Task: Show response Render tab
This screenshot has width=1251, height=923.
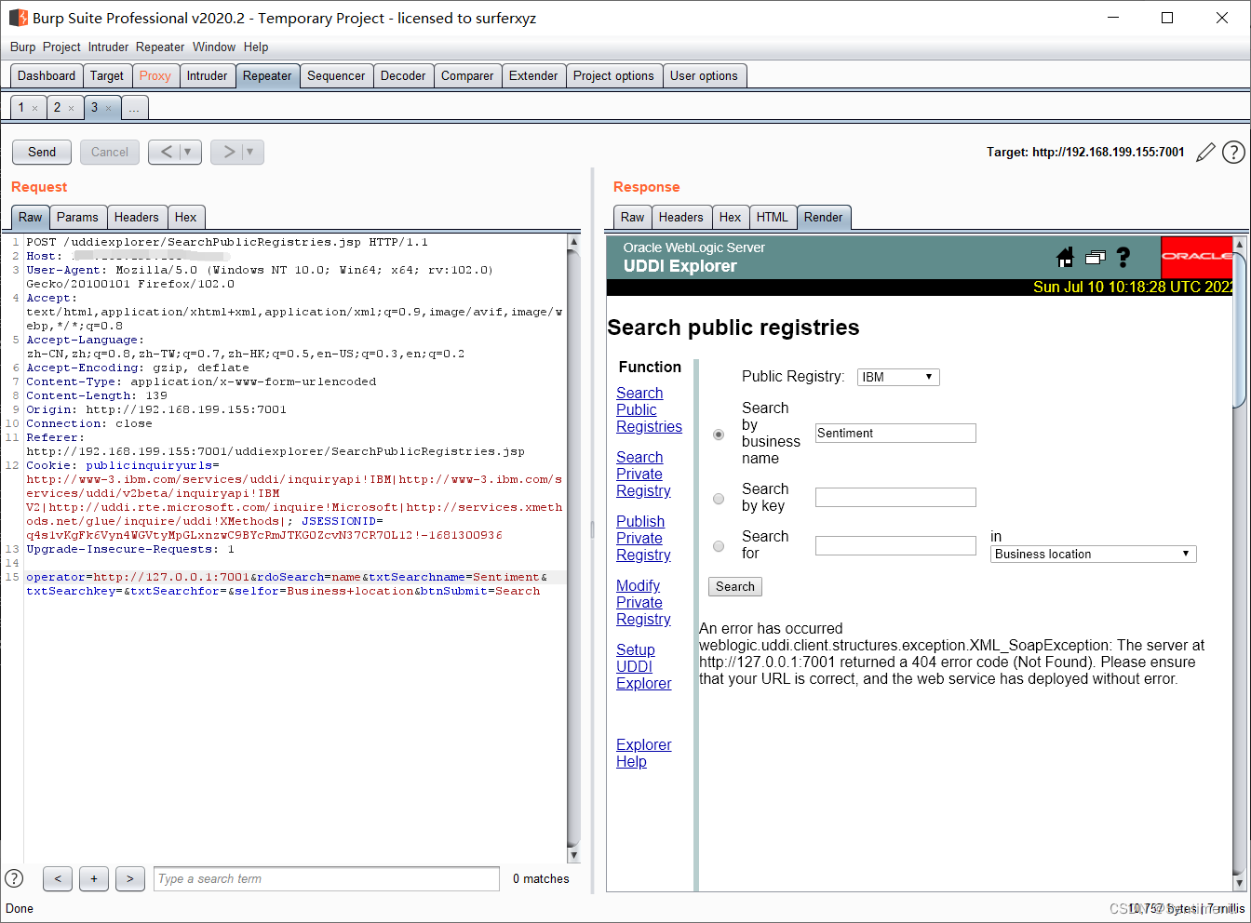Action: coord(824,217)
